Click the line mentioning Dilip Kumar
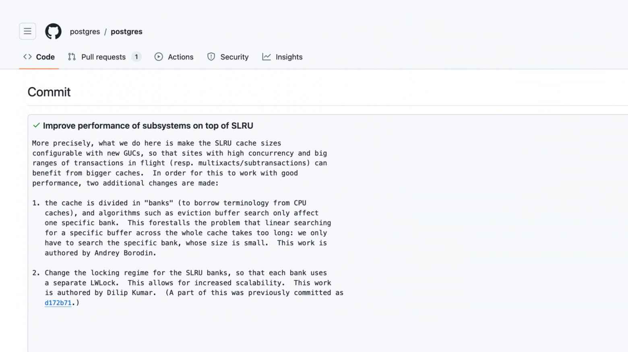The image size is (628, 352). click(x=194, y=293)
